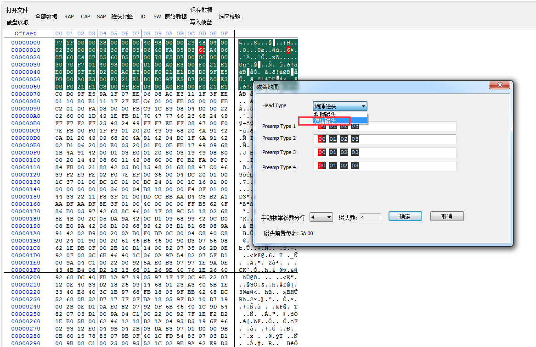The height and width of the screenshot is (347, 536).
Task: Choose 写入硬盘 in toolbar
Action: [x=201, y=22]
